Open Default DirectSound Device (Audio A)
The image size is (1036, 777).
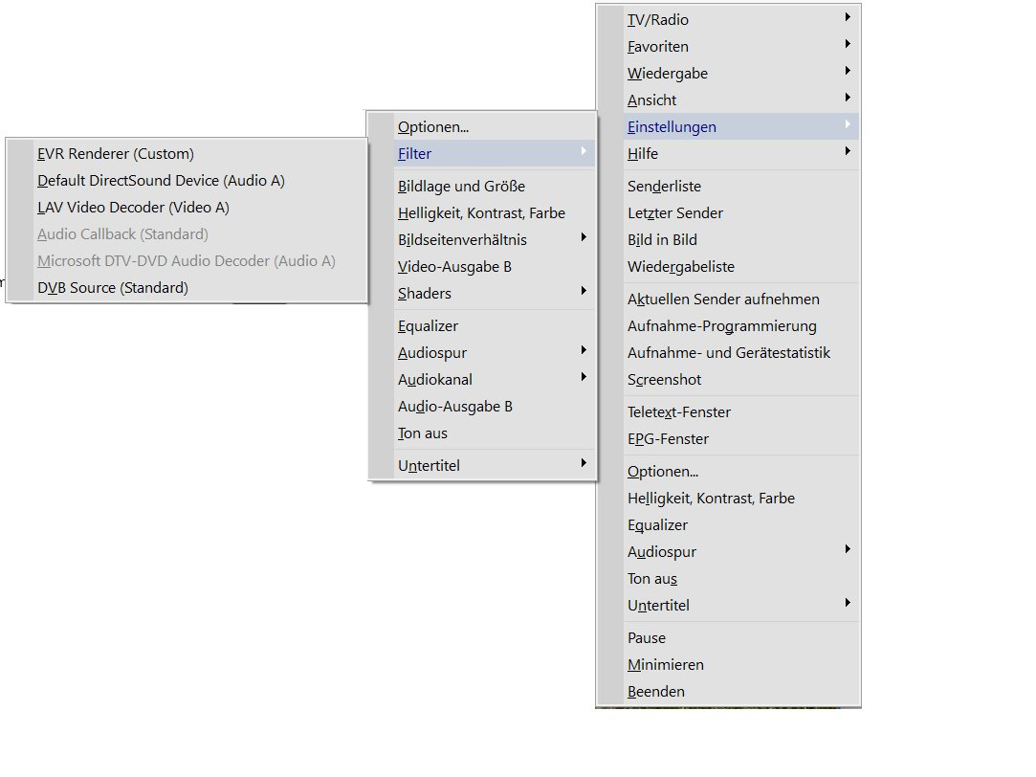[161, 181]
